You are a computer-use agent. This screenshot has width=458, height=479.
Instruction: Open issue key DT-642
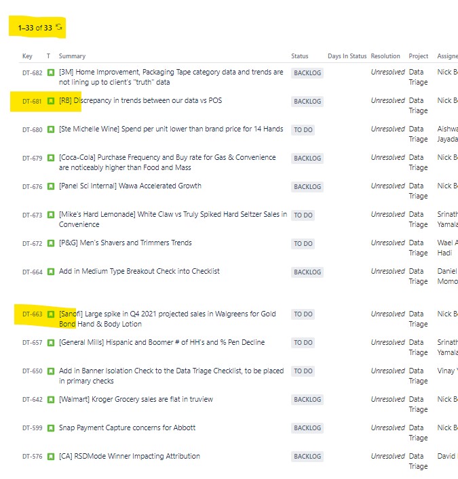pyautogui.click(x=33, y=400)
